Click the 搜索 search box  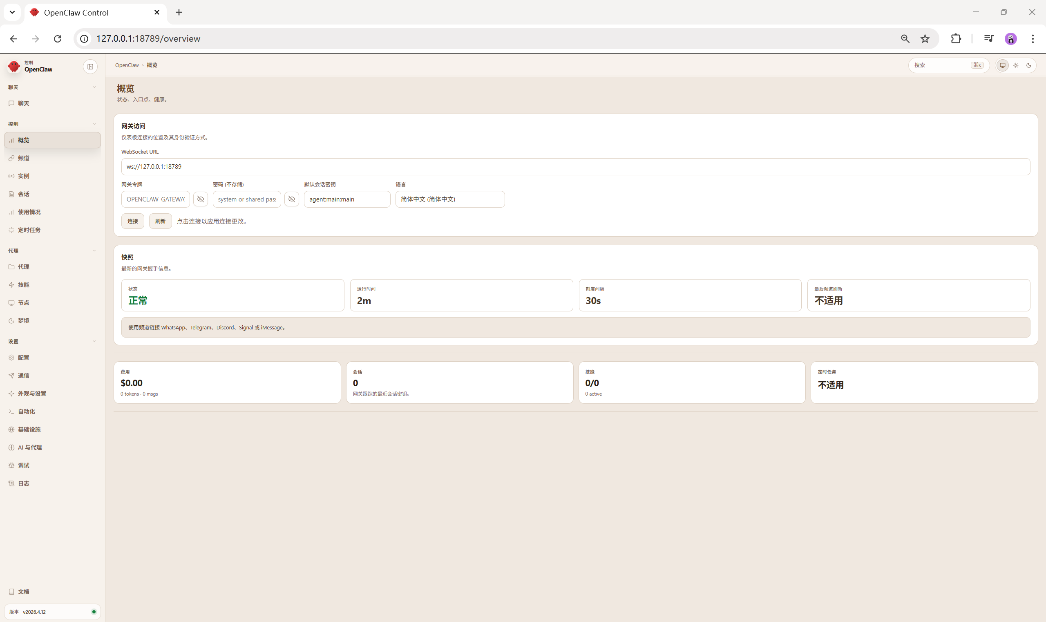(x=941, y=65)
